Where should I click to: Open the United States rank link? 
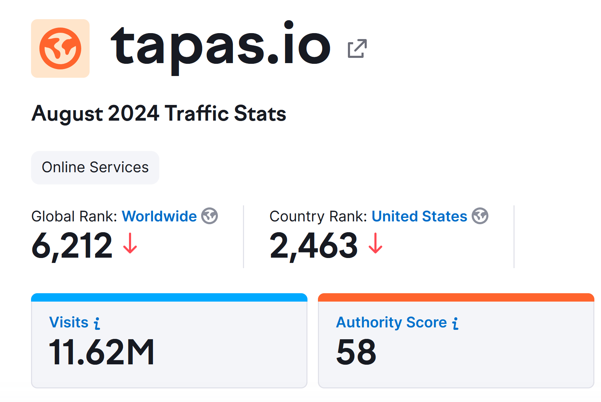coord(419,216)
